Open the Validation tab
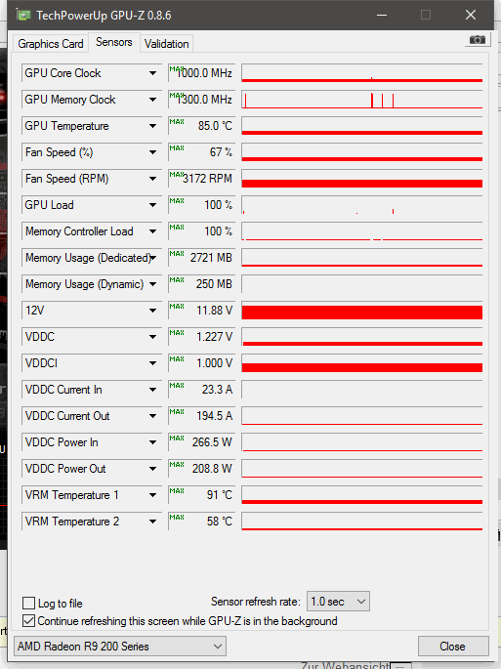 pos(166,44)
